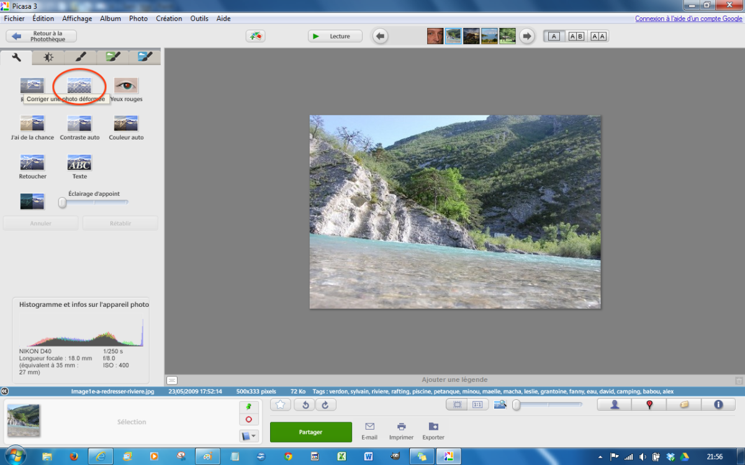Click the Chrome taskbar icon
This screenshot has height=465, width=745.
click(x=288, y=456)
